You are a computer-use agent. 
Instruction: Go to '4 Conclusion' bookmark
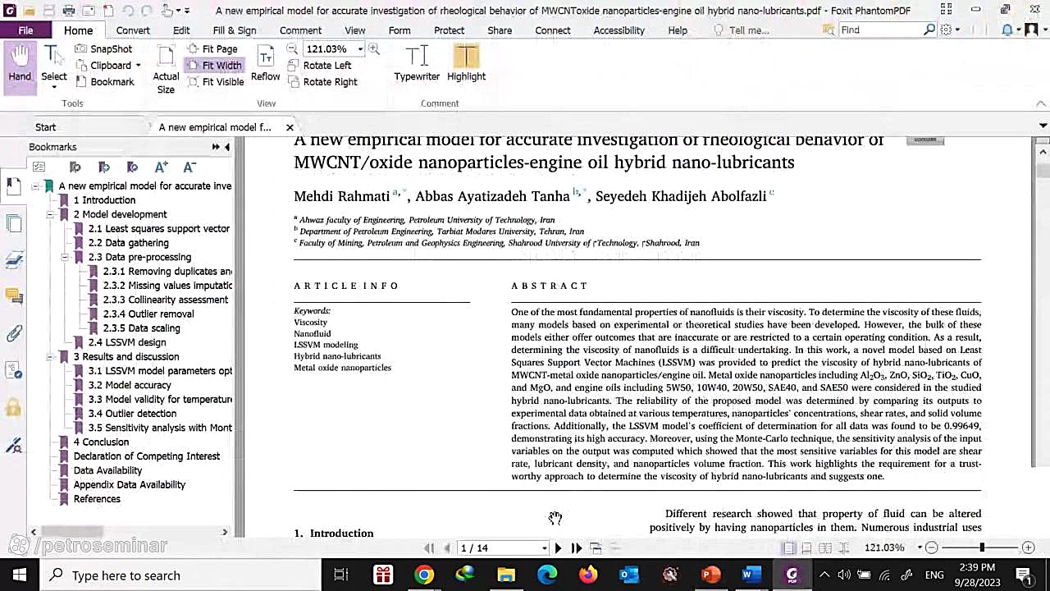(101, 442)
